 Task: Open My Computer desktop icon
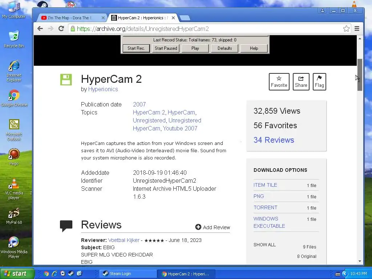tap(14, 10)
